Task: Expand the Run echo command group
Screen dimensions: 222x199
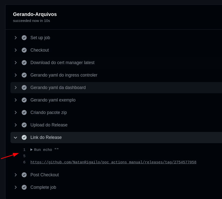Action: pos(31,150)
